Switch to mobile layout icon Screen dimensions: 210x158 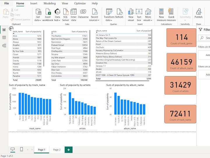tap(21, 149)
